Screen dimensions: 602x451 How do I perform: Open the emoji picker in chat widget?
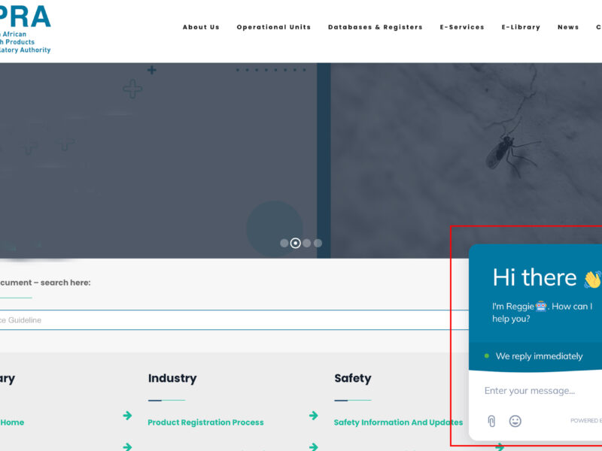[515, 421]
